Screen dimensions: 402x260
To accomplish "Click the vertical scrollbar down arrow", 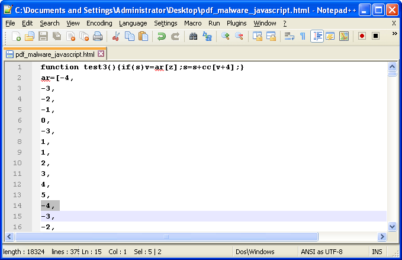I will pos(392,227).
